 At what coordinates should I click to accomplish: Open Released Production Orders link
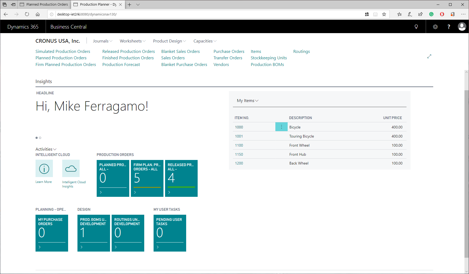[x=128, y=51]
